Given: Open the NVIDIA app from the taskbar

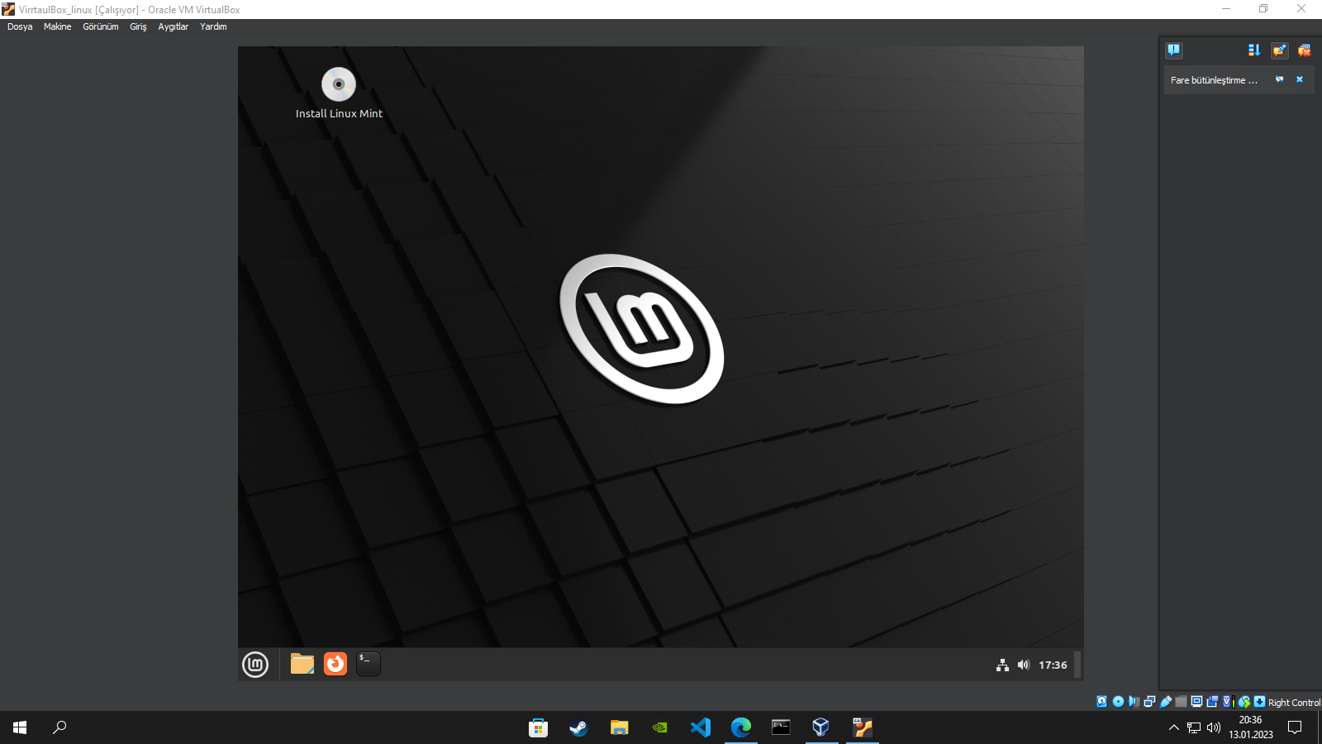Looking at the screenshot, I should click(660, 727).
